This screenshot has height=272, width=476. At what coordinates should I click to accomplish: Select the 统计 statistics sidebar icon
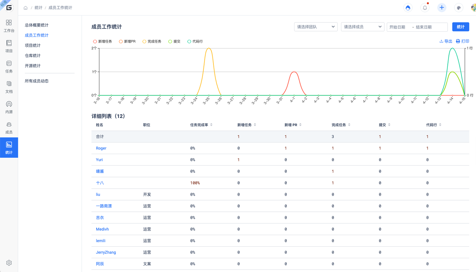pos(9,148)
